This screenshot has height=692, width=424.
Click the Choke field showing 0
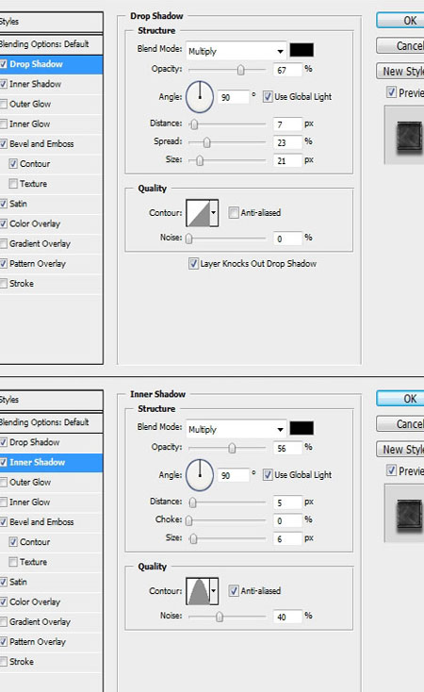pos(287,520)
